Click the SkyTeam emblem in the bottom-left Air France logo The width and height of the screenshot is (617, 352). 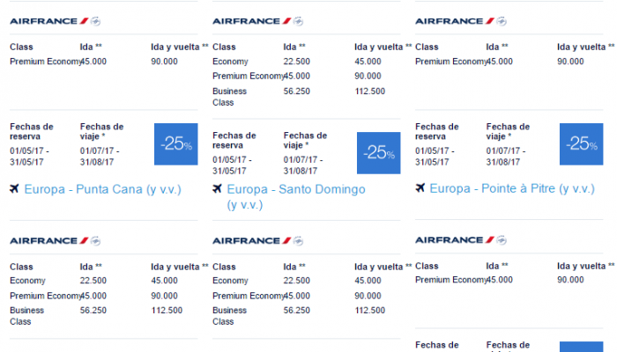(95, 241)
